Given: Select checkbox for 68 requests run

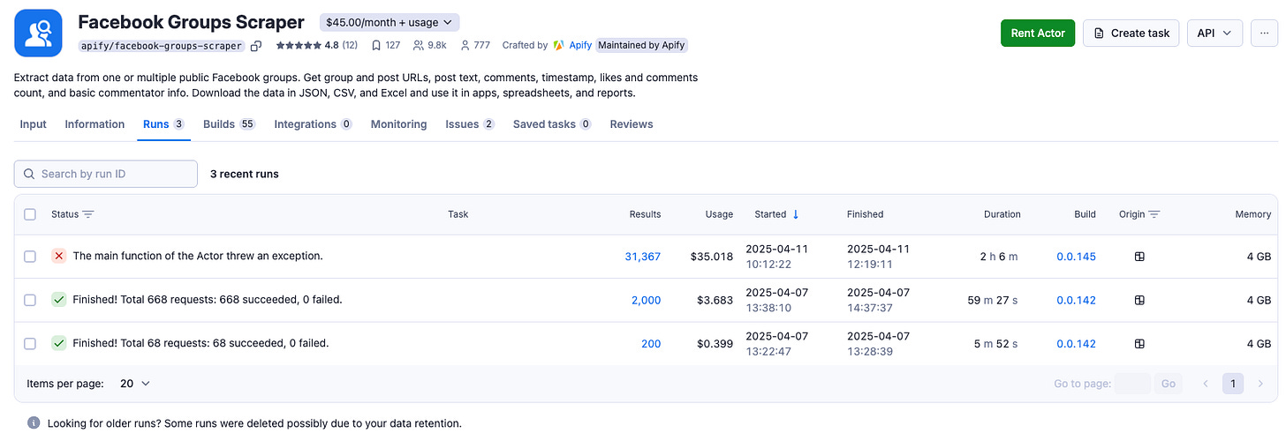Looking at the screenshot, I should (30, 344).
